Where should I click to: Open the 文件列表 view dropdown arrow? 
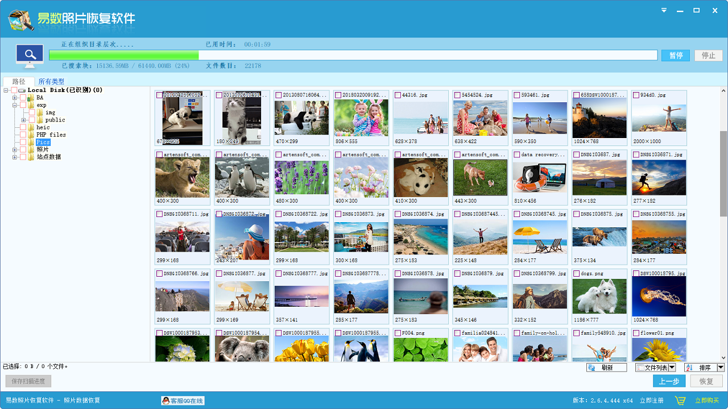pos(672,368)
